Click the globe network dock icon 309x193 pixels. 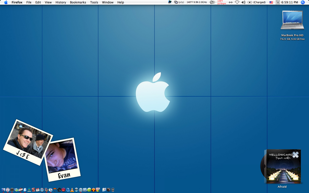tap(81, 190)
